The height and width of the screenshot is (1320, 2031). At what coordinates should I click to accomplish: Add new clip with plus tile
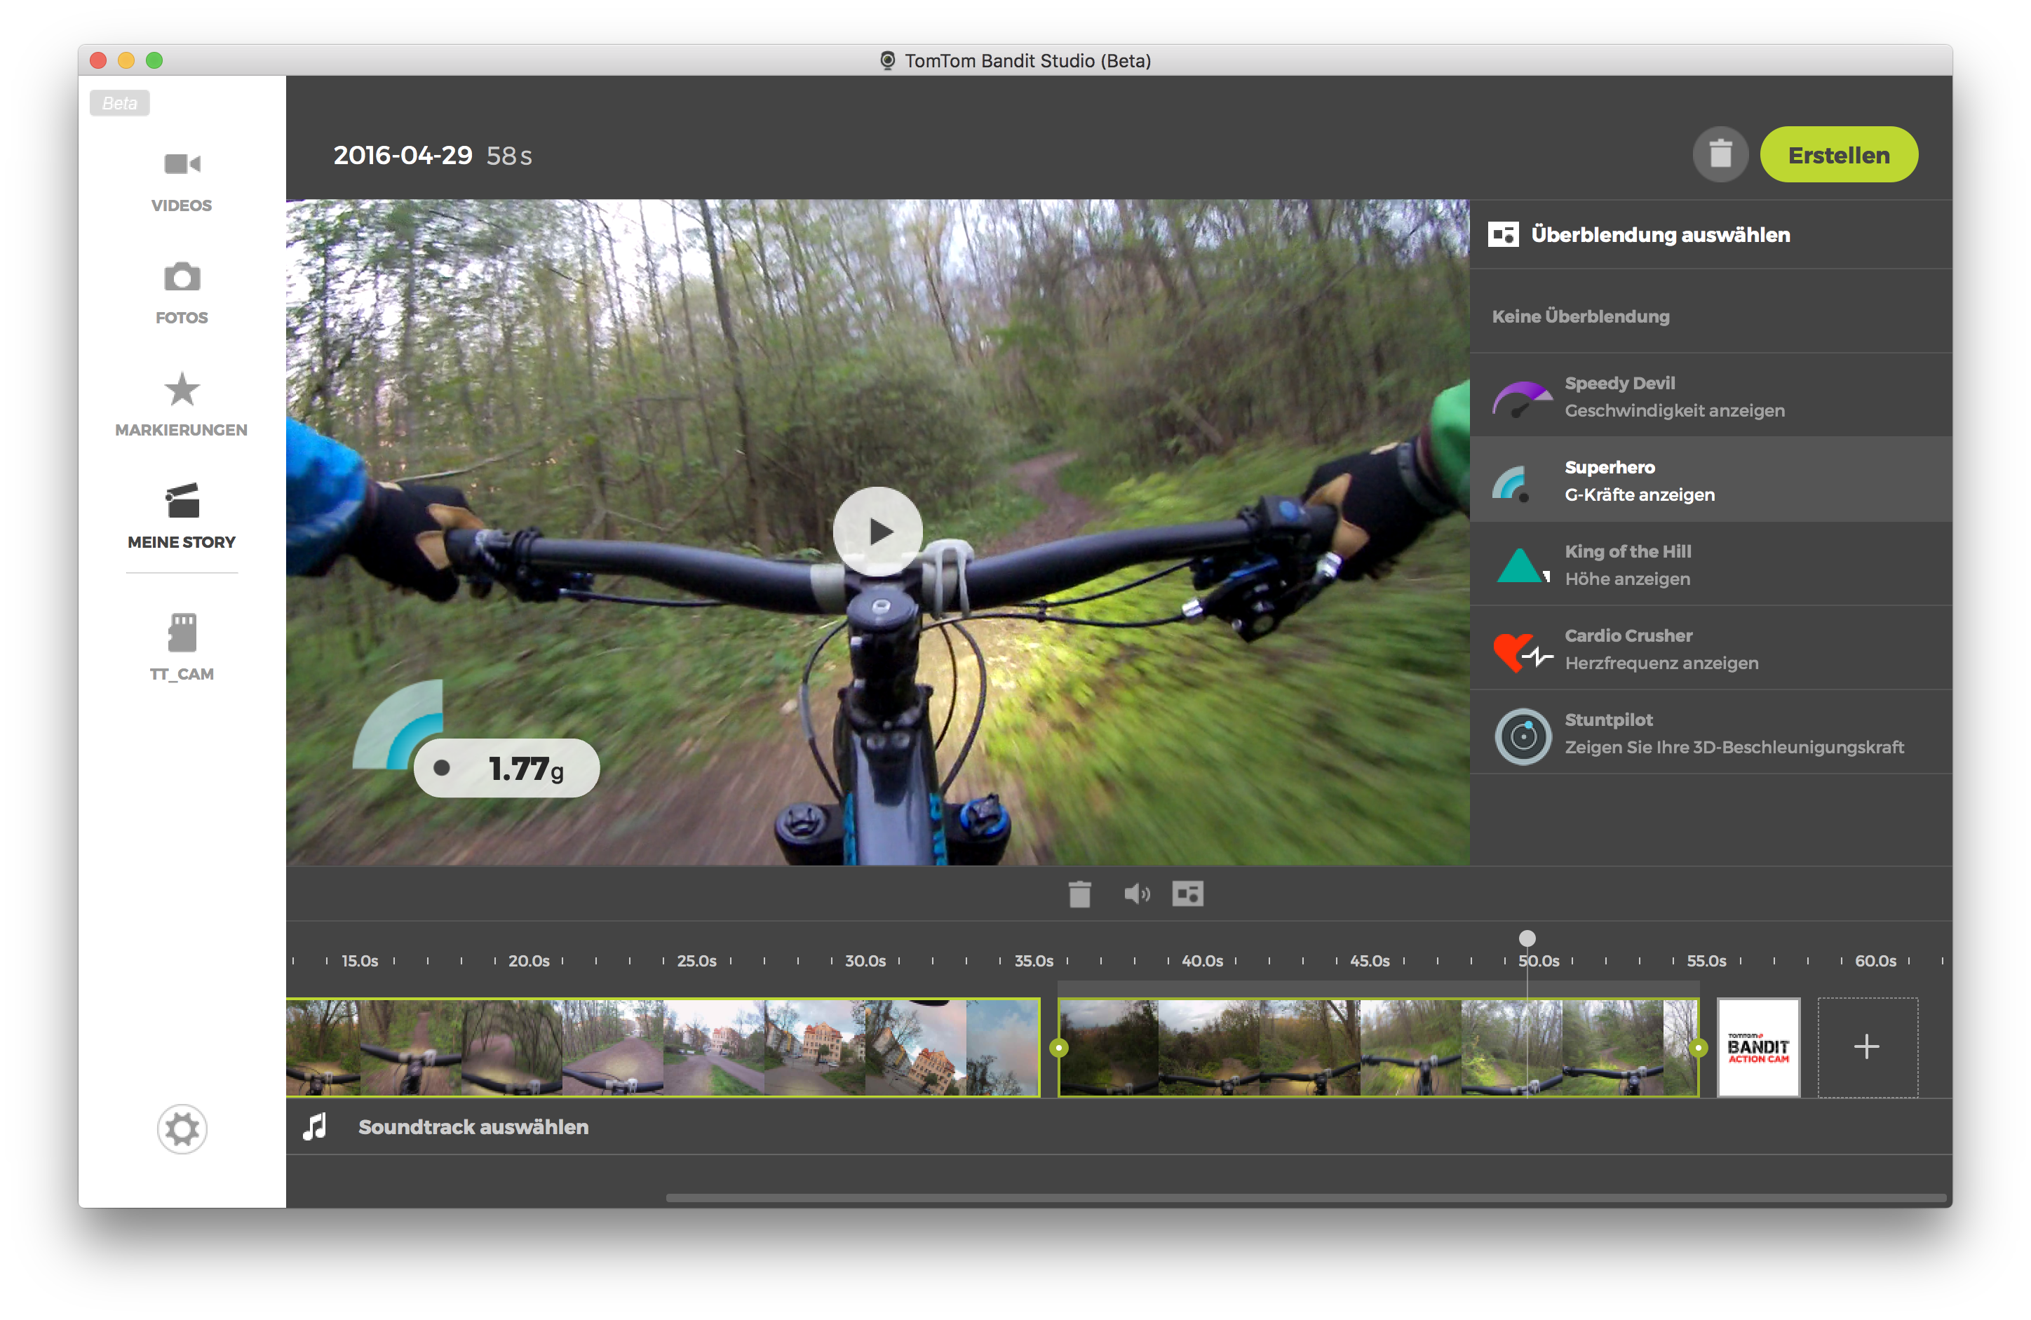point(1866,1047)
